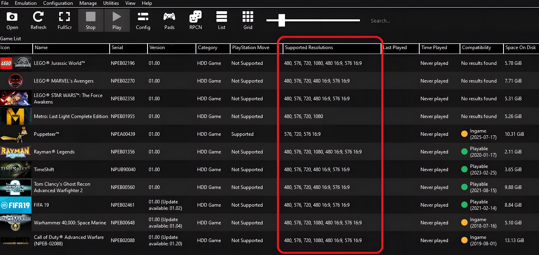Click the serial "NPUB90040"
The height and width of the screenshot is (255, 539).
(123, 169)
